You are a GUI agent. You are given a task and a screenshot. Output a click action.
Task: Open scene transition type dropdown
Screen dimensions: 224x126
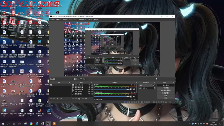(146, 85)
